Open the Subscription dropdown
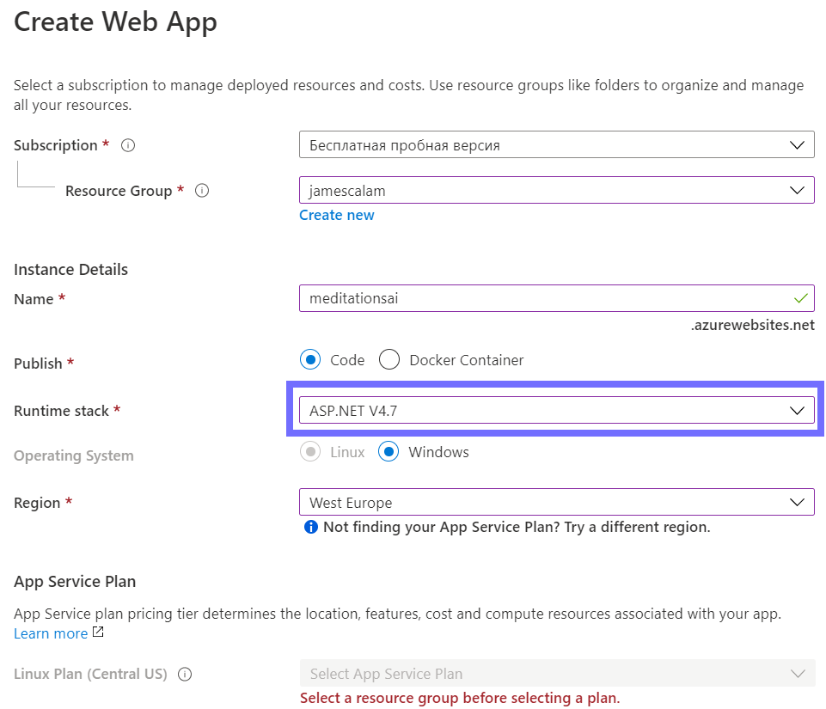Viewport: 826px width, 709px height. (556, 145)
